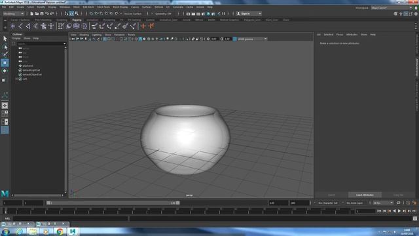419x236 pixels.
Task: Expand the set1 node in Outliner
Action: point(16,79)
